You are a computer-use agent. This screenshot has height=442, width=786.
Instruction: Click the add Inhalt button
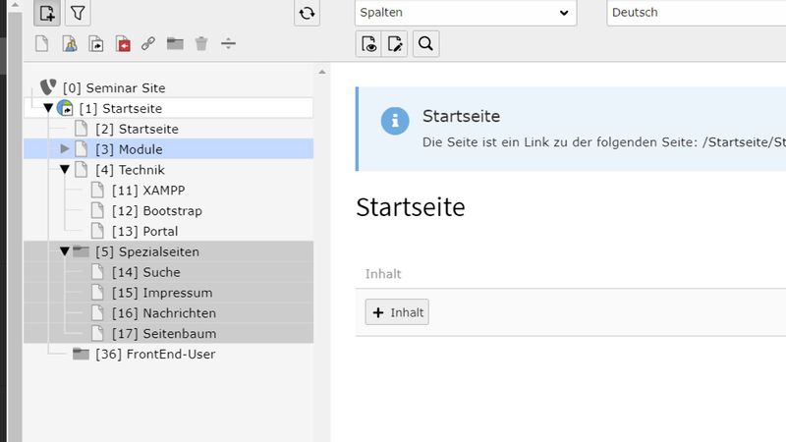click(397, 312)
